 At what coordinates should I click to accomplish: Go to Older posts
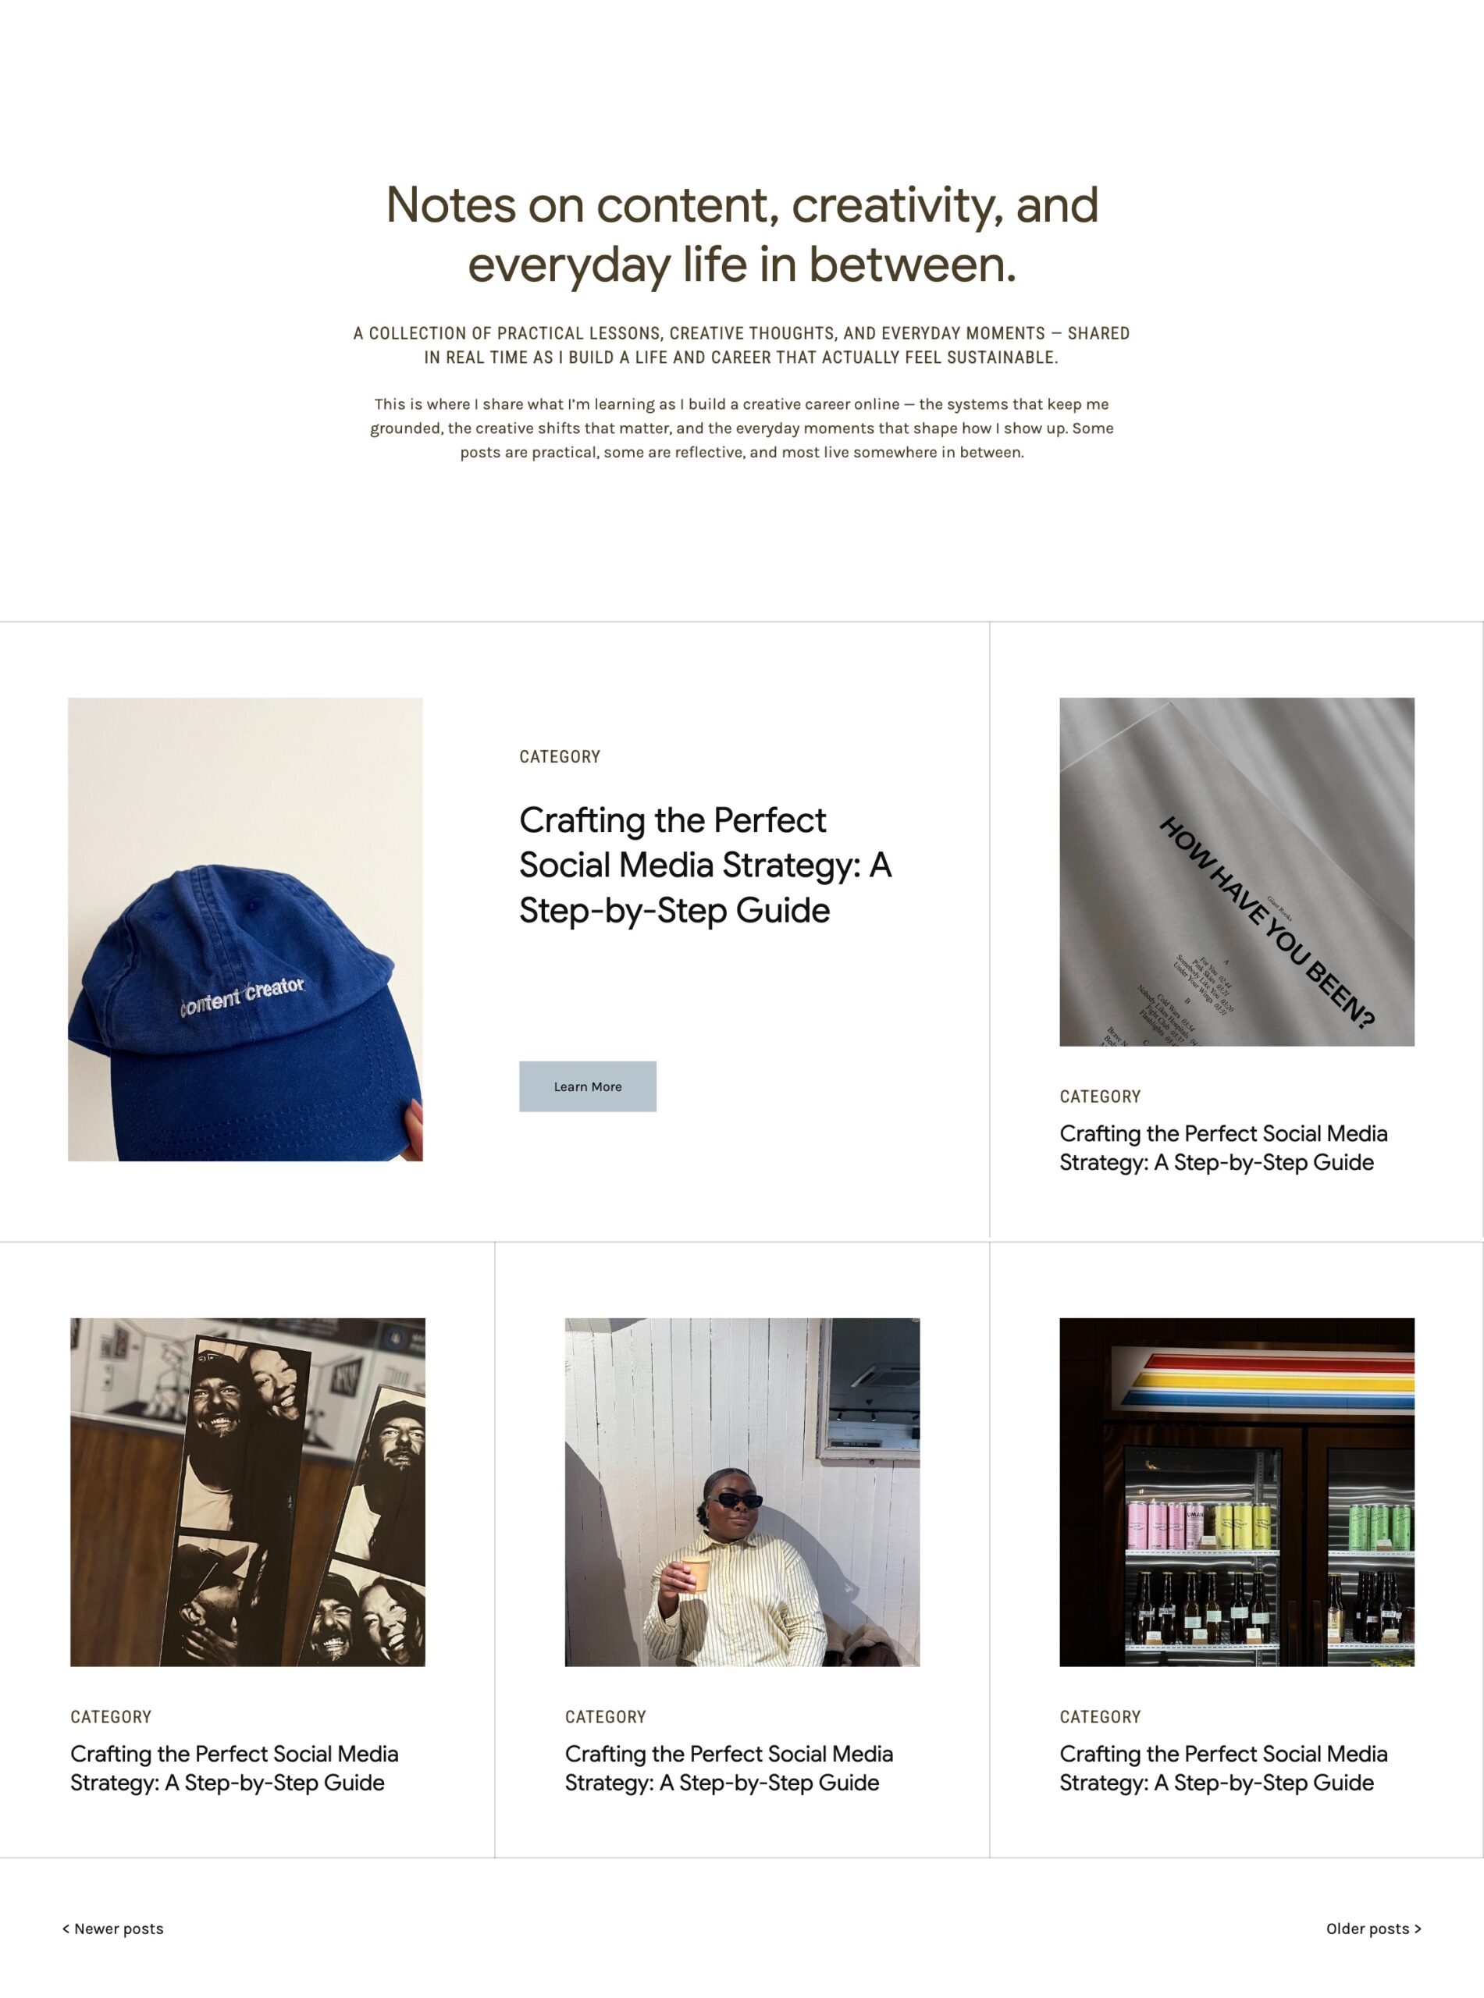click(1373, 1928)
